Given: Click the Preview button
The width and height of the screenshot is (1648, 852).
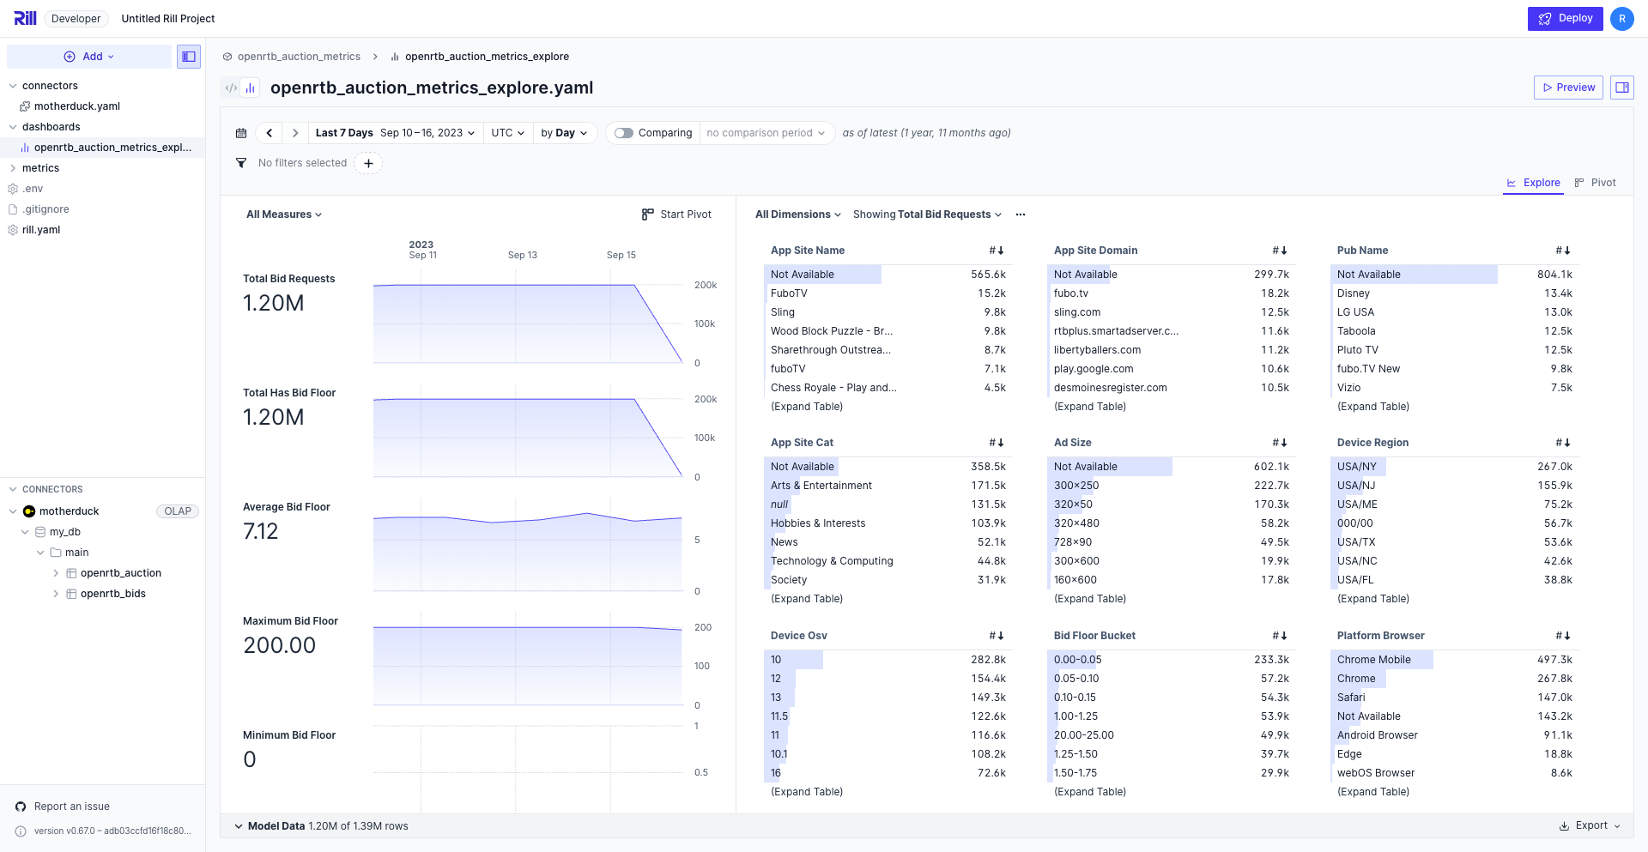Looking at the screenshot, I should pos(1568,88).
